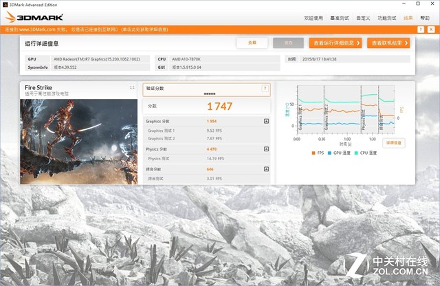Viewport: 440px width, 286px height.
Task: Click the help question mark beside 验证分数
Action: coord(265,89)
